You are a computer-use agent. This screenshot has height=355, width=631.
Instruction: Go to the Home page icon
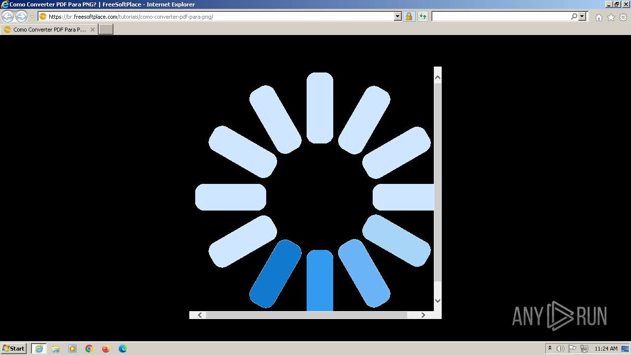[598, 17]
